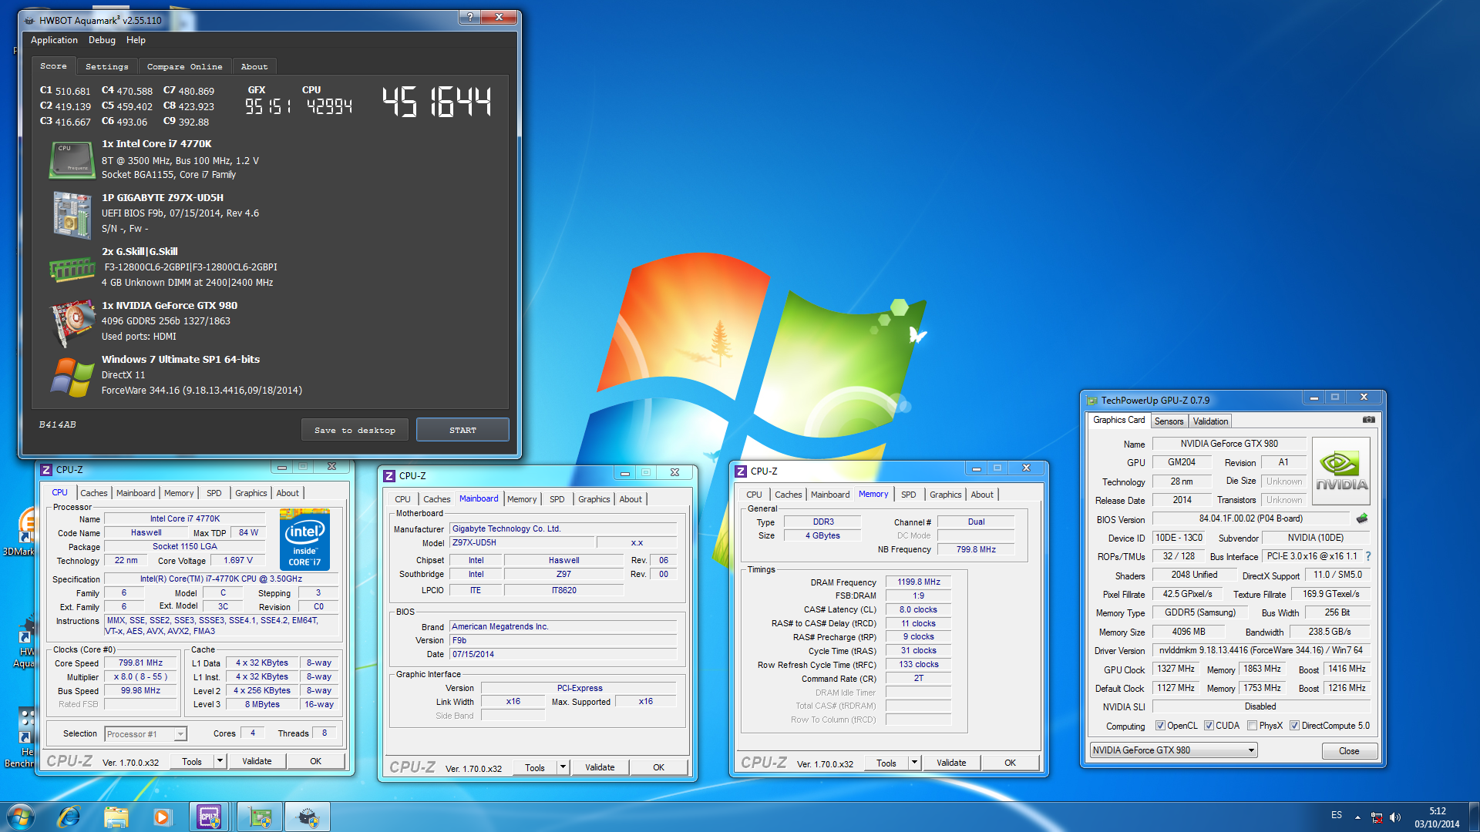Viewport: 1480px width, 832px height.
Task: Click Close button in GPU-Z
Action: coord(1349,751)
